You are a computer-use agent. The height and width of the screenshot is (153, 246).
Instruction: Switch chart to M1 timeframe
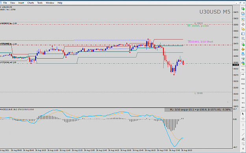pos(243,70)
